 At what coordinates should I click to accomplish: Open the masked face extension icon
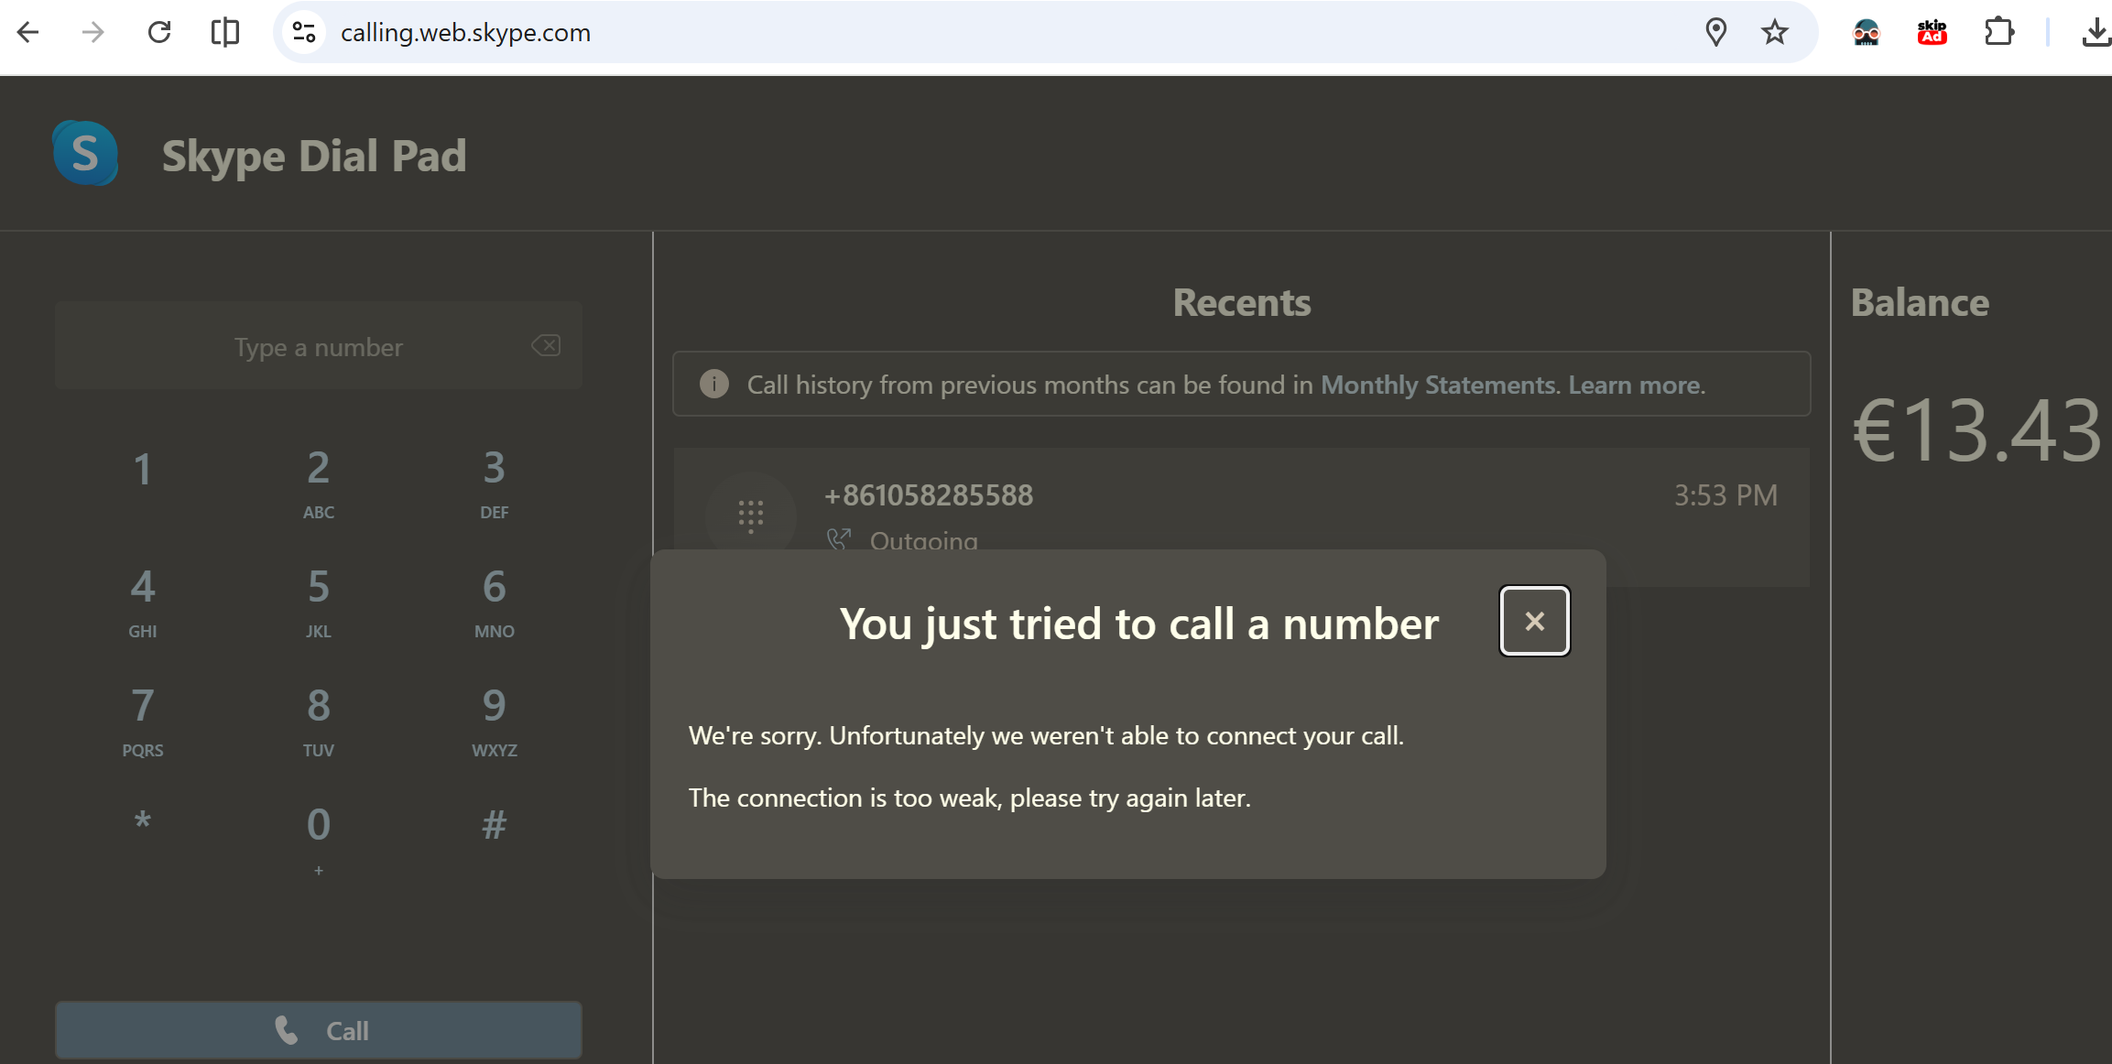coord(1866,33)
